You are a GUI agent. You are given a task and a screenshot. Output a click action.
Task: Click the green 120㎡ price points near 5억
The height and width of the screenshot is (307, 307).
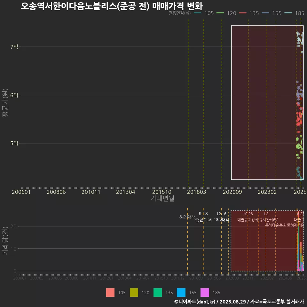(x=300, y=146)
